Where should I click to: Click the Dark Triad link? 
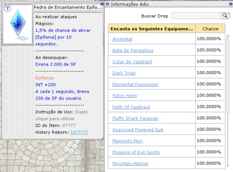click(x=124, y=73)
